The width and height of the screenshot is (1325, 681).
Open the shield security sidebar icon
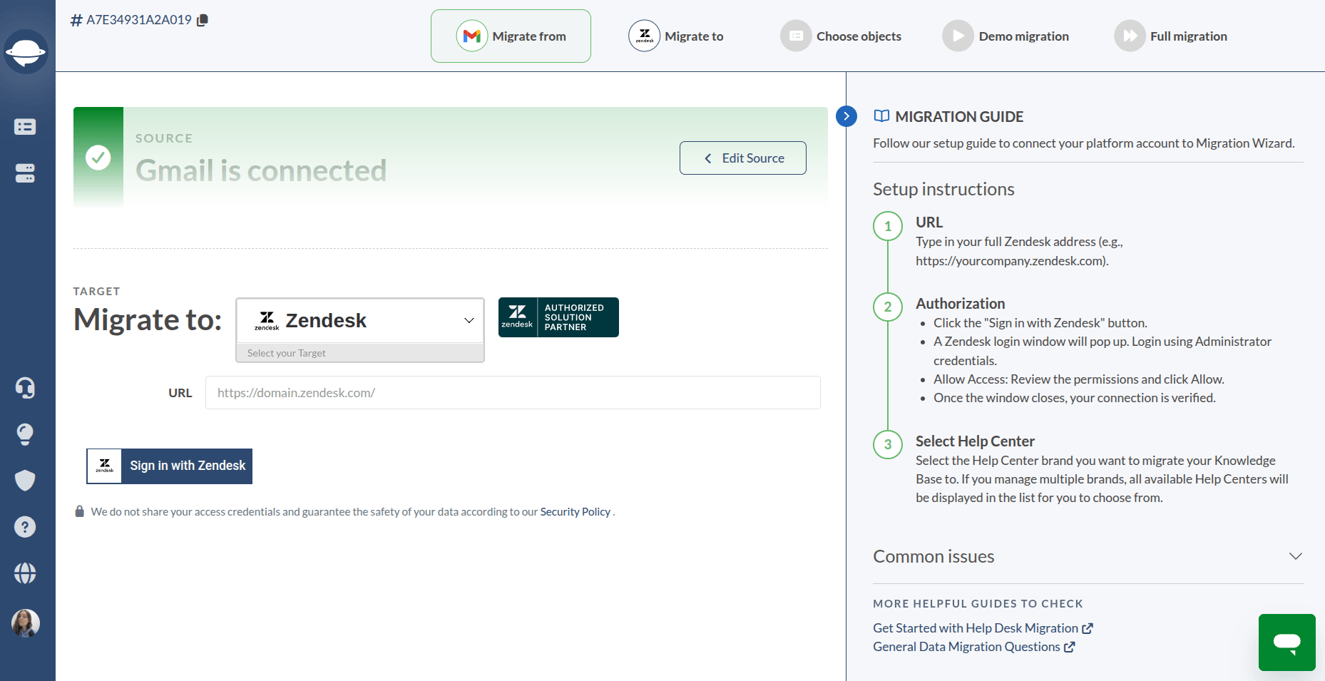25,481
